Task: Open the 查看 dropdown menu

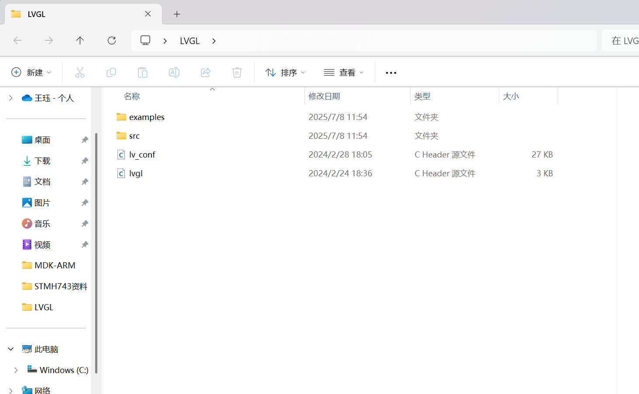Action: [x=344, y=72]
